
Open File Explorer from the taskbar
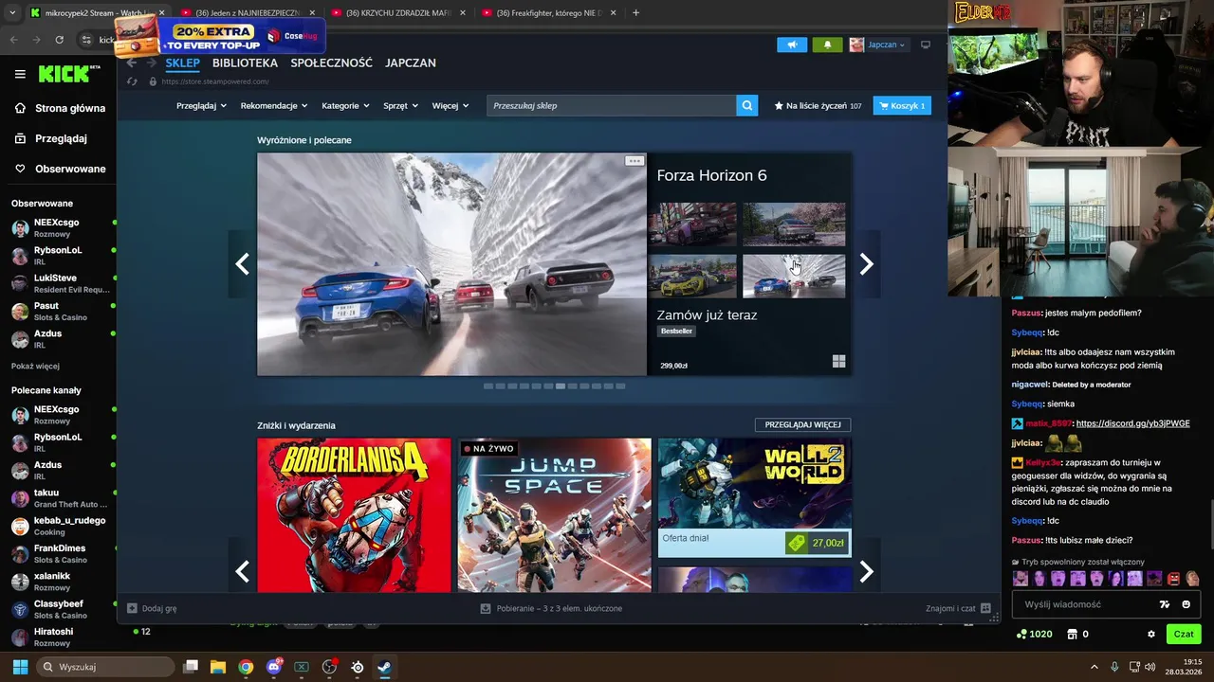click(x=218, y=667)
